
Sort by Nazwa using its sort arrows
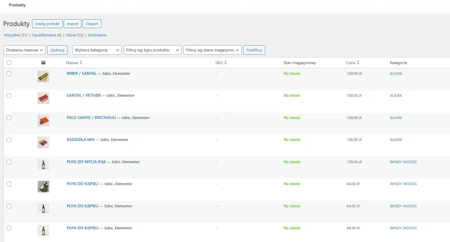(81, 63)
